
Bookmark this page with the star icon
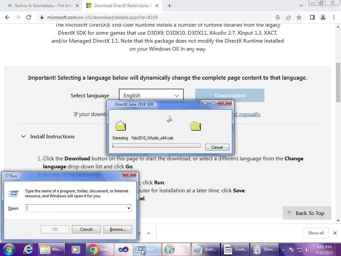[299, 17]
